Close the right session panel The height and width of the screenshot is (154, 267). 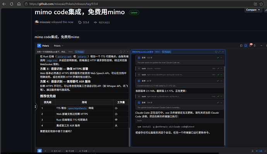coord(223,52)
